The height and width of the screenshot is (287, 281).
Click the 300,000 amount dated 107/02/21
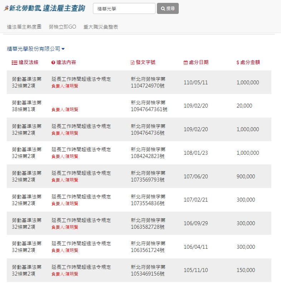click(246, 200)
